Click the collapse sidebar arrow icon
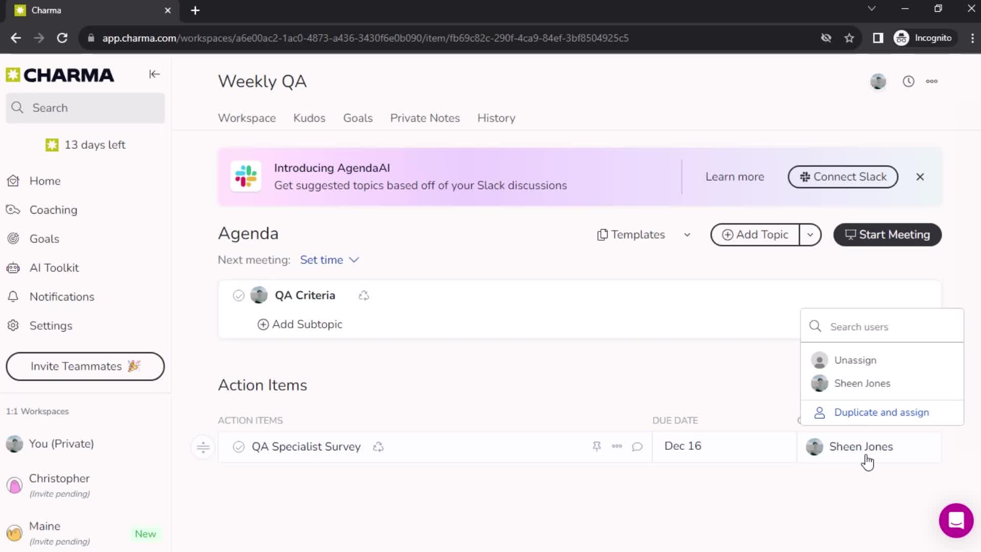This screenshot has width=981, height=552. (x=153, y=74)
